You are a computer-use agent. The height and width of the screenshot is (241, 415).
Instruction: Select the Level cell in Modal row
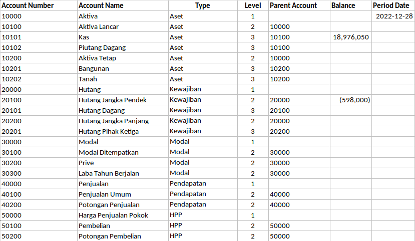(x=253, y=142)
